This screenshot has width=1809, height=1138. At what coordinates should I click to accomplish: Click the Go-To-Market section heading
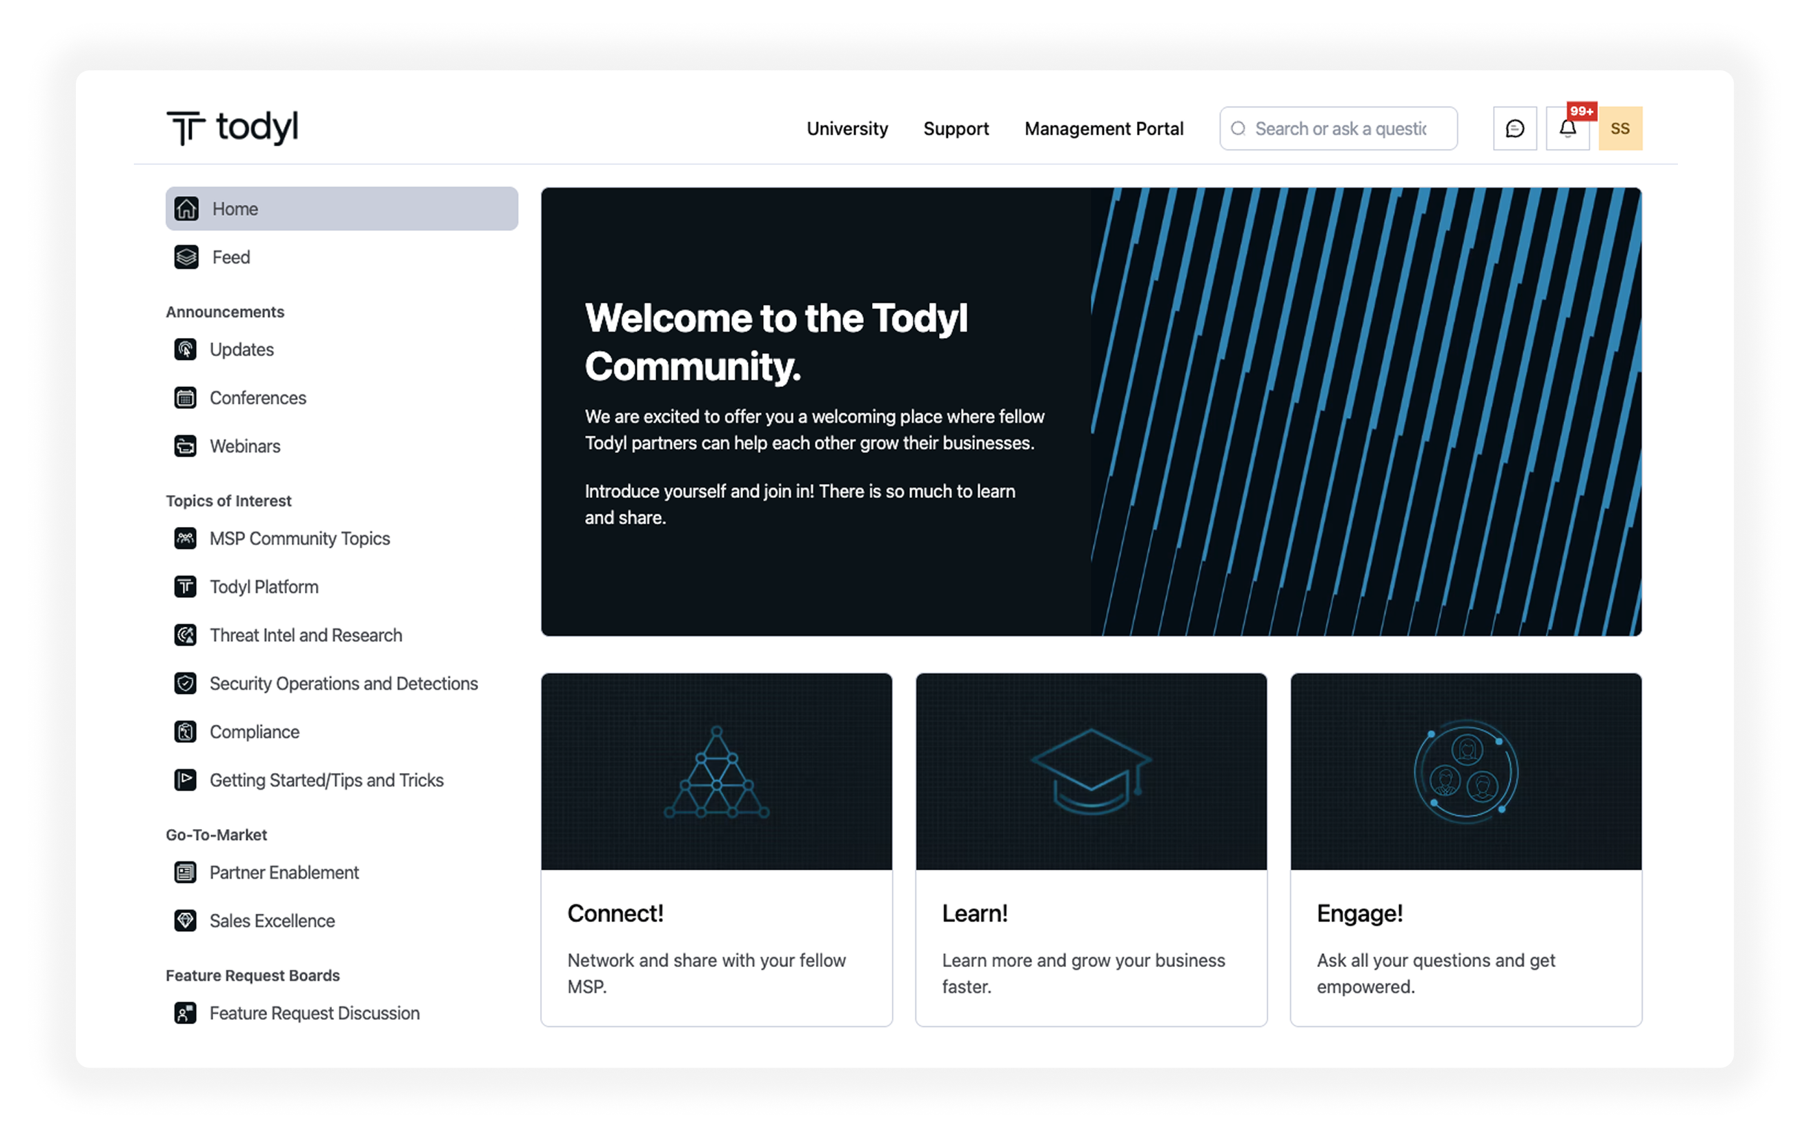point(217,835)
